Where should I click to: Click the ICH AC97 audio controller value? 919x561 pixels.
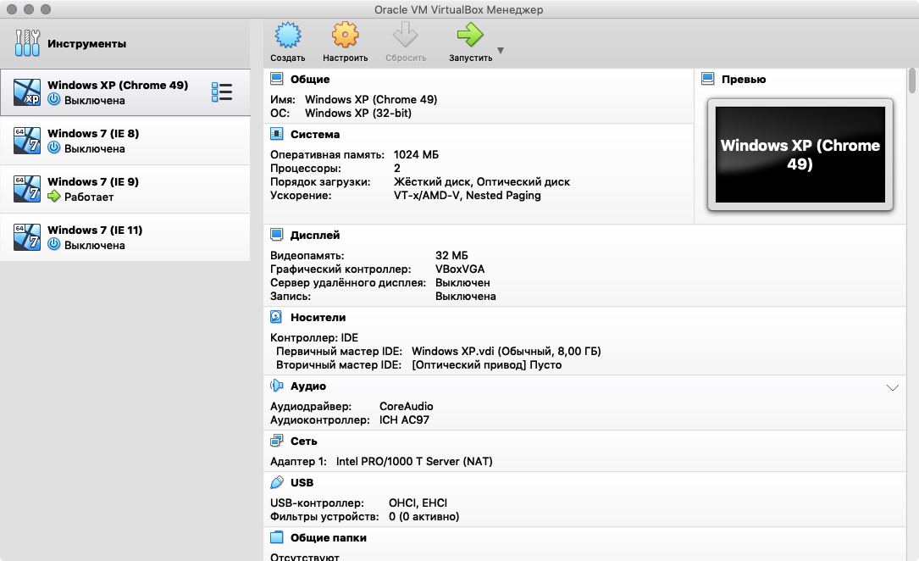(x=404, y=419)
